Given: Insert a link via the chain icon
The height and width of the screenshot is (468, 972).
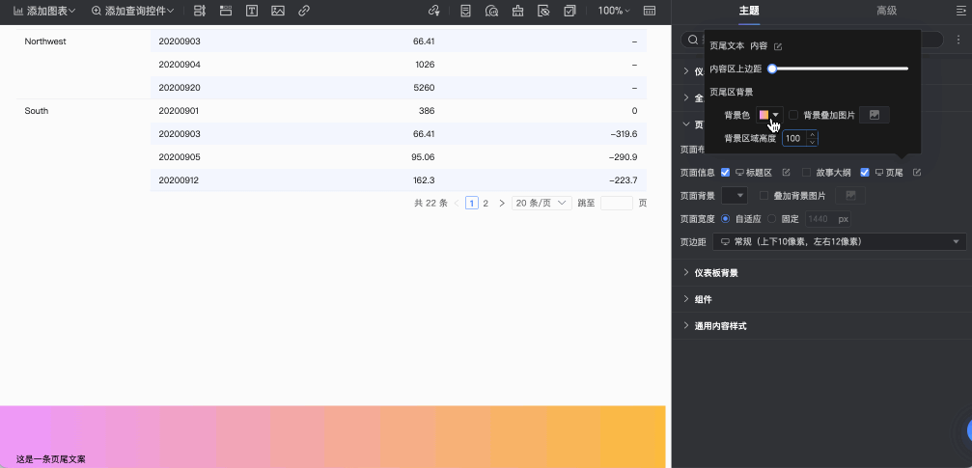Looking at the screenshot, I should click(304, 11).
